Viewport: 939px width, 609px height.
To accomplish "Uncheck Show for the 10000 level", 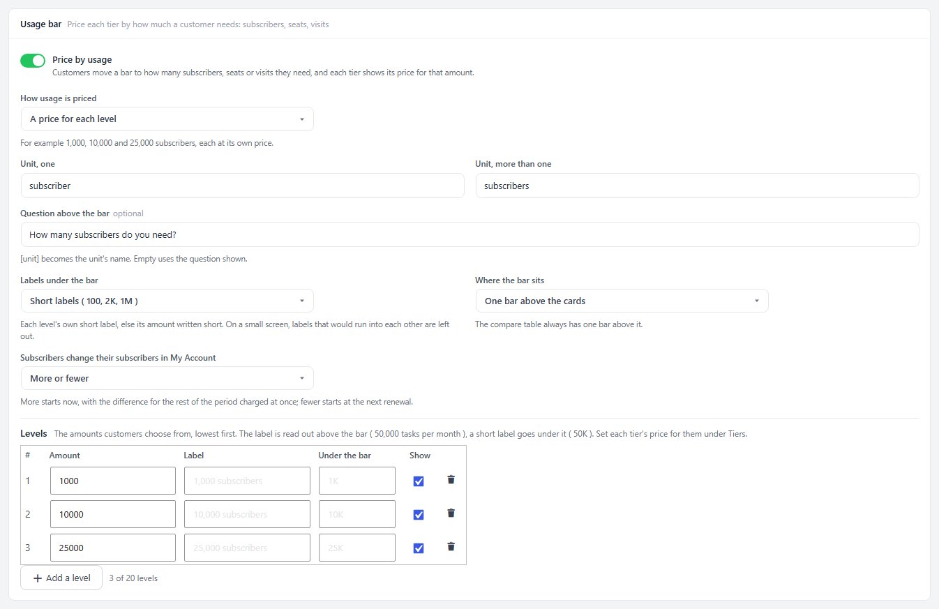I will click(419, 514).
